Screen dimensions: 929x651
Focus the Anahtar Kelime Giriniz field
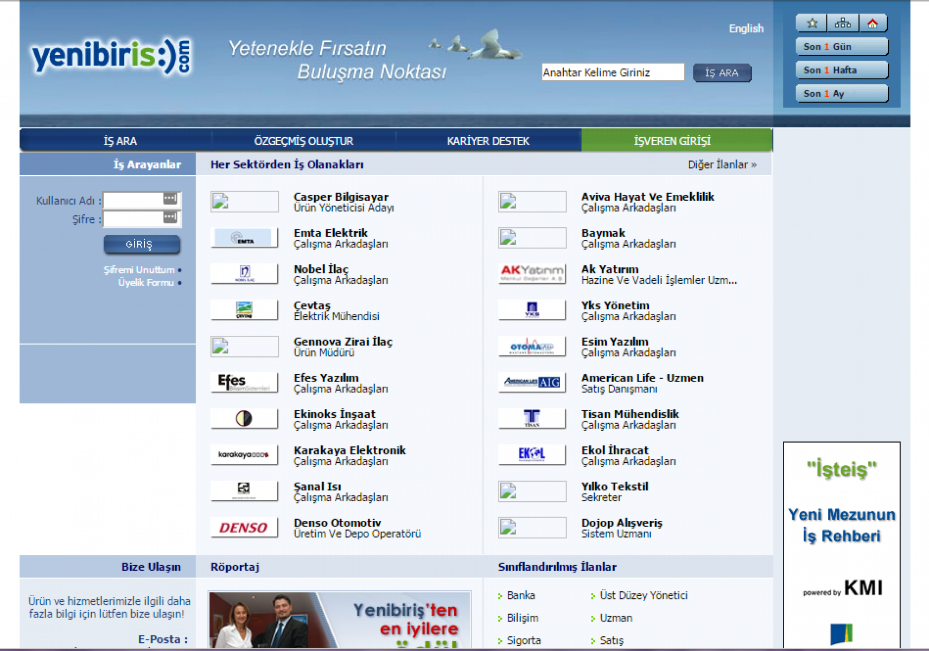tap(613, 72)
